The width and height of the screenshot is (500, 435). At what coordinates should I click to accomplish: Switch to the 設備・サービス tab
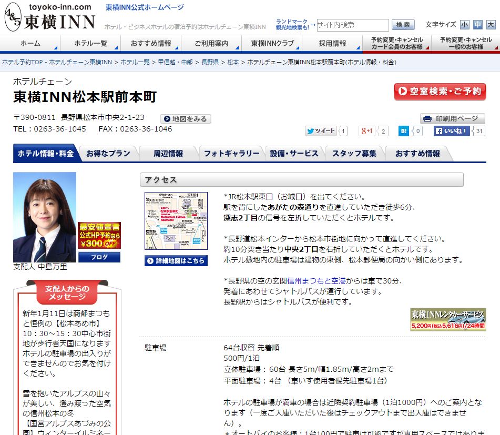pos(294,154)
